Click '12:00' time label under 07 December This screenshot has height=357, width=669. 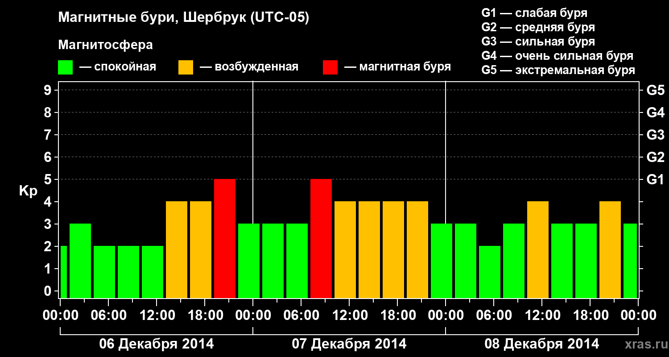coord(349,315)
